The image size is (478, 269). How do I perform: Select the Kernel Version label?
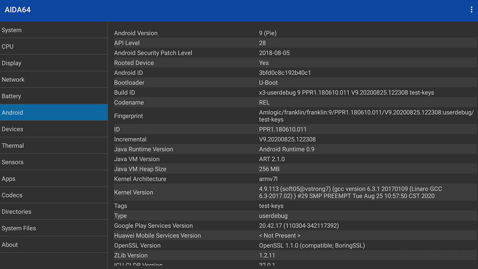133,192
